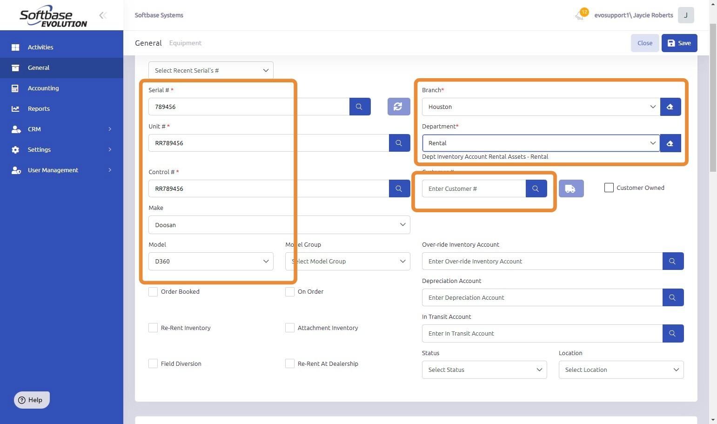Click the Save button
This screenshot has width=717, height=424.
679,43
